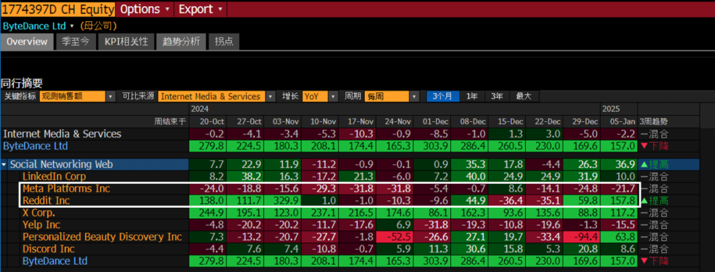Viewport: 715px width, 272px height.
Task: Click the X Corp. row label
Action: tap(39, 213)
